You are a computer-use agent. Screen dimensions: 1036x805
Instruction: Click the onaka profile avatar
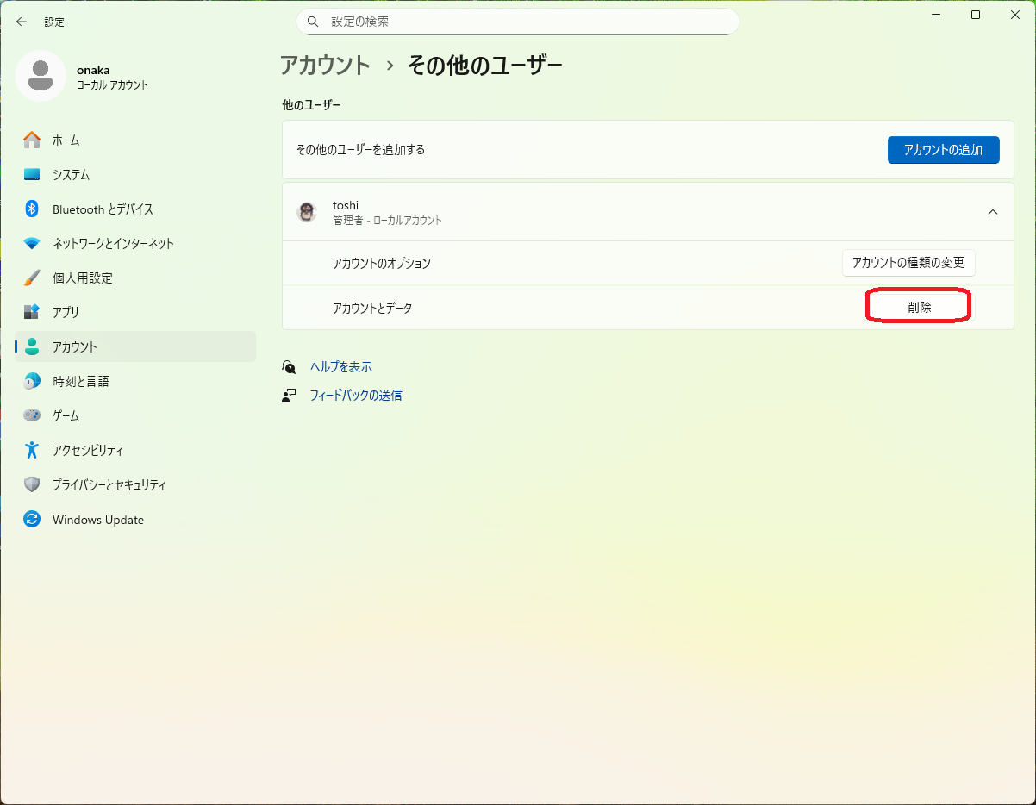pos(40,76)
